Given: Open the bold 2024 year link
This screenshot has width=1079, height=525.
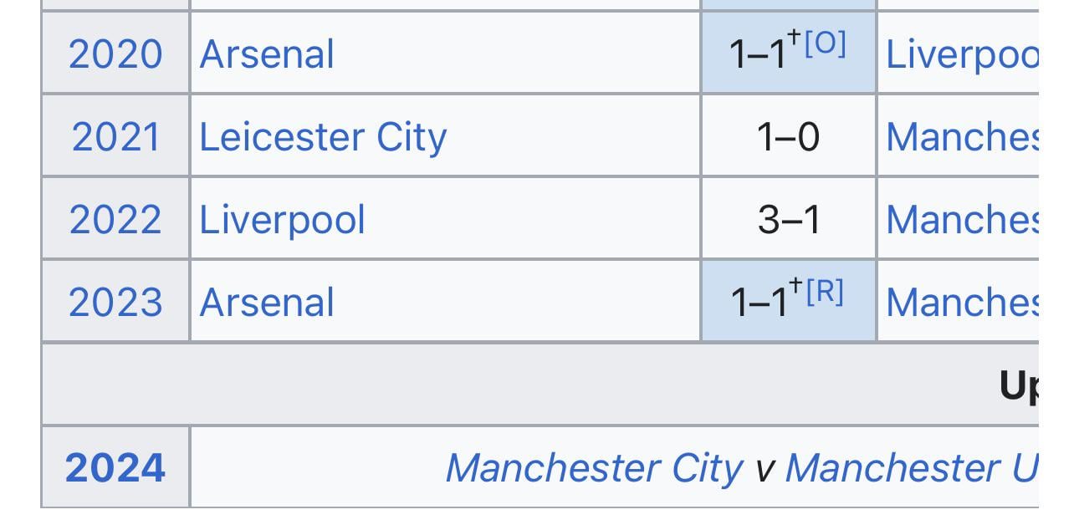Looking at the screenshot, I should click(115, 467).
